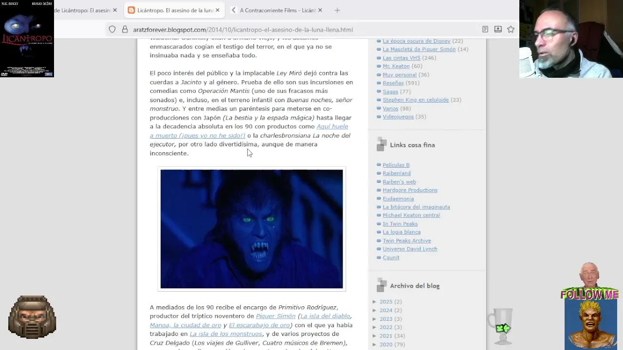Open La isla de los monstruos link
Screen dimensions: 623x350
tap(226, 334)
